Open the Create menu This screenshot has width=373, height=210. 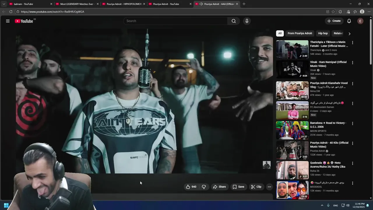(x=334, y=21)
